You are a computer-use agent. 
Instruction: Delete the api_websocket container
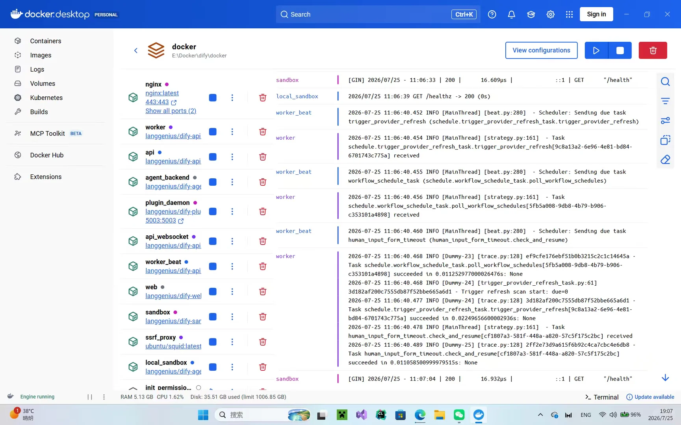(x=263, y=241)
